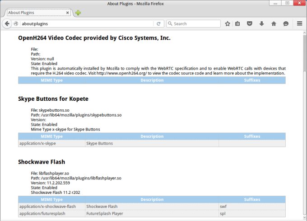Click the File: skypebuttons.so line

(x=50, y=110)
